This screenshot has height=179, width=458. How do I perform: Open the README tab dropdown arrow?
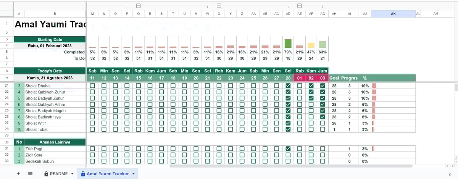pos(72,174)
